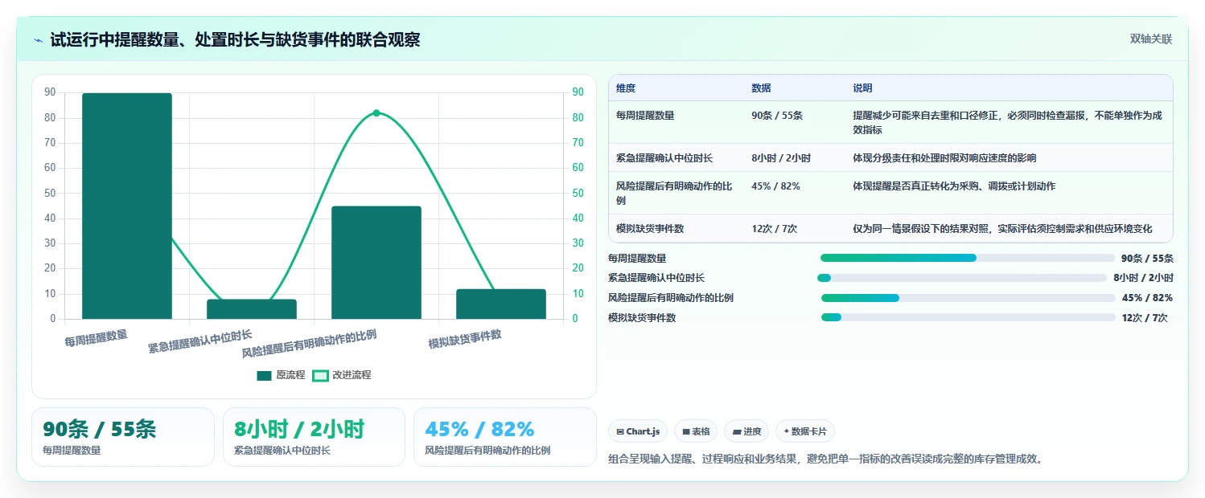Screen dimensions: 1205x498
Task: Click x-axis label 模拟缺货事件数
Action: pos(465,339)
